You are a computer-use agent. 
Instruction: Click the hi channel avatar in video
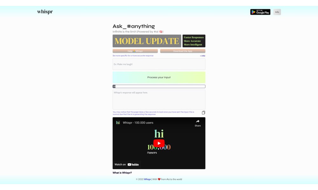[x=118, y=123]
